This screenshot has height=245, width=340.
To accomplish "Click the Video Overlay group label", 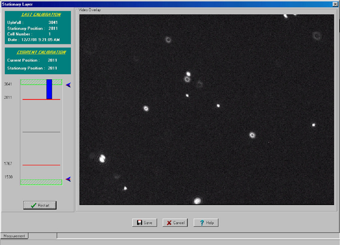I will pyautogui.click(x=89, y=10).
